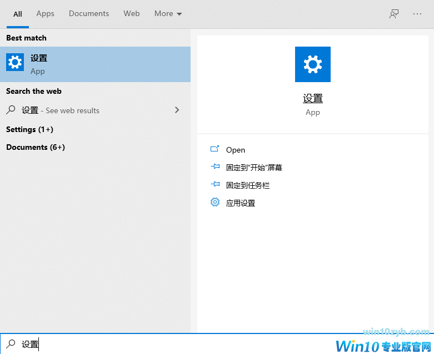Click the App label under large tile
Screen dimensions: 434x354
point(313,113)
